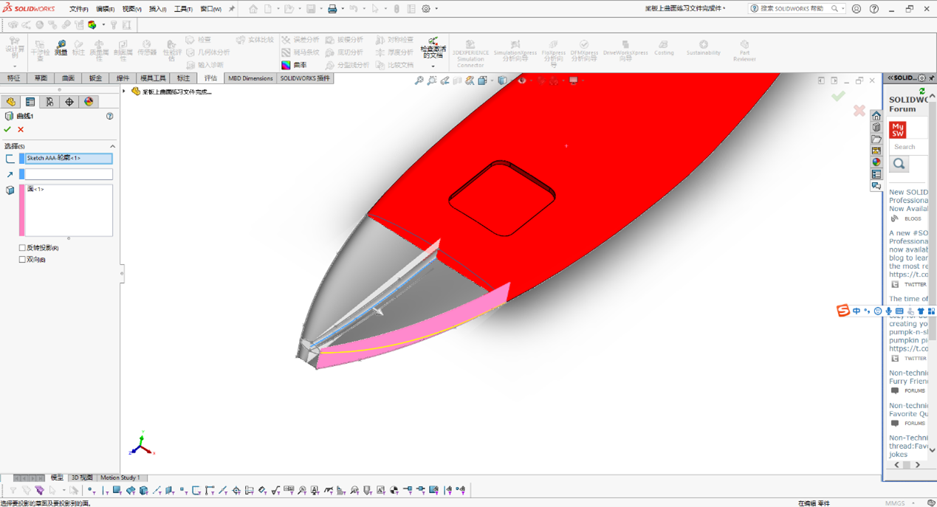
Task: Click the color cube icon in second toolbar
Action: [92, 24]
